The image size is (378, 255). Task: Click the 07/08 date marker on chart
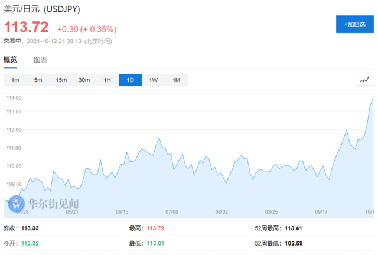click(172, 211)
